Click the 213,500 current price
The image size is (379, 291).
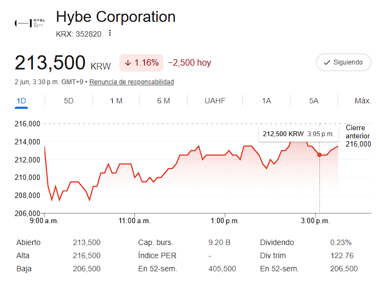50,62
